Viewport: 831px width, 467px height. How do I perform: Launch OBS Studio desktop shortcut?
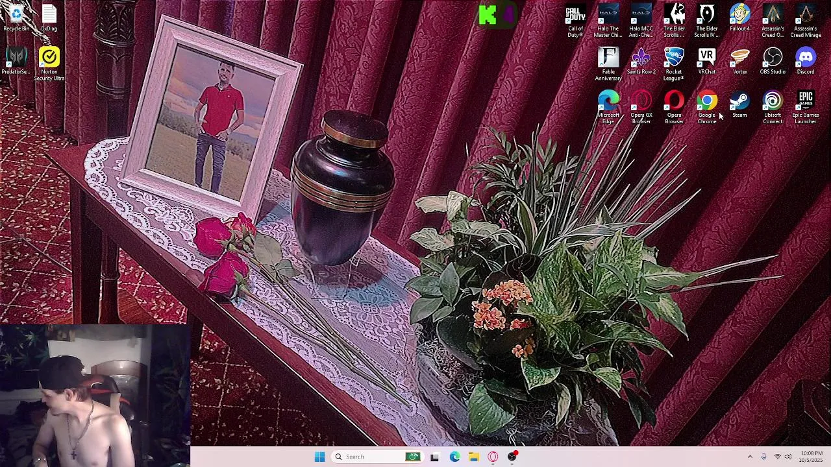coord(773,61)
